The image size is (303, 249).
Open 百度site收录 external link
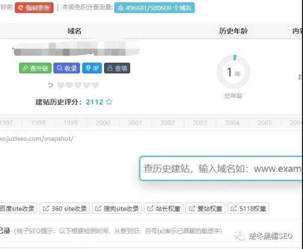pos(18,209)
